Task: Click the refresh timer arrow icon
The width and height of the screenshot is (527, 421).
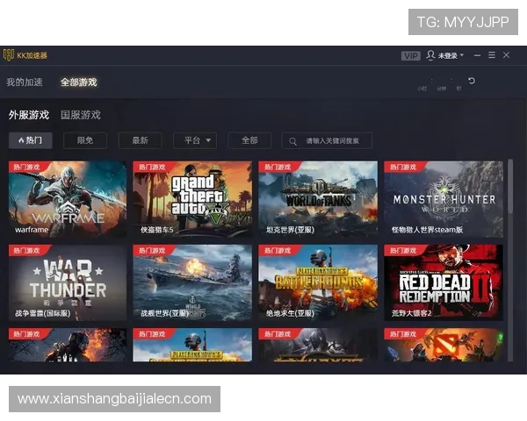Action: pyautogui.click(x=472, y=82)
